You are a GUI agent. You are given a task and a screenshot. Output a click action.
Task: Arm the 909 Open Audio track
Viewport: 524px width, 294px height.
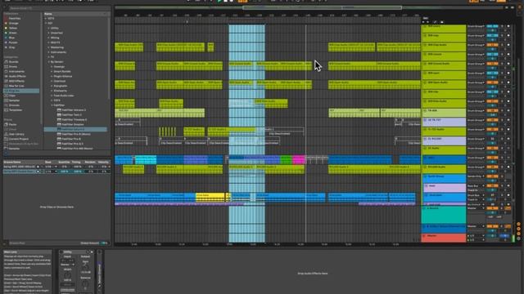coord(508,82)
